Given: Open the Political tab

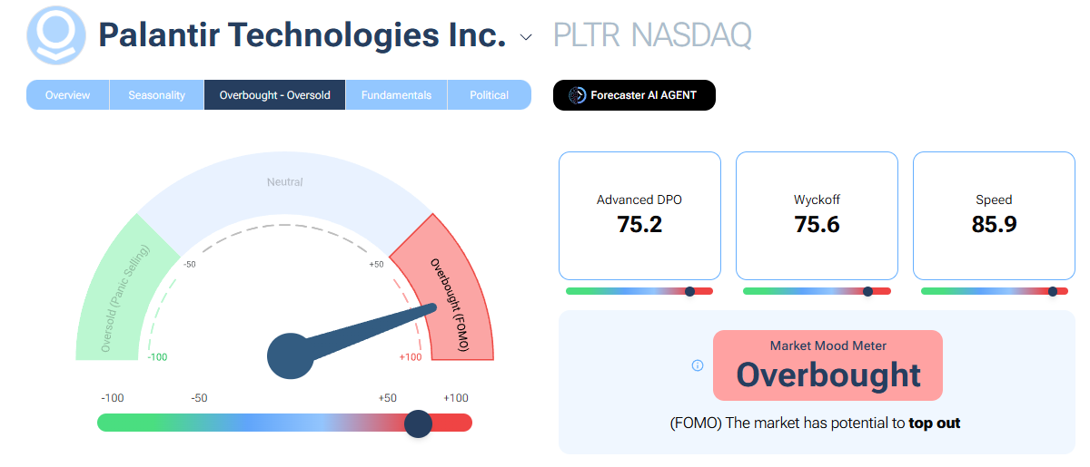Looking at the screenshot, I should coord(489,95).
